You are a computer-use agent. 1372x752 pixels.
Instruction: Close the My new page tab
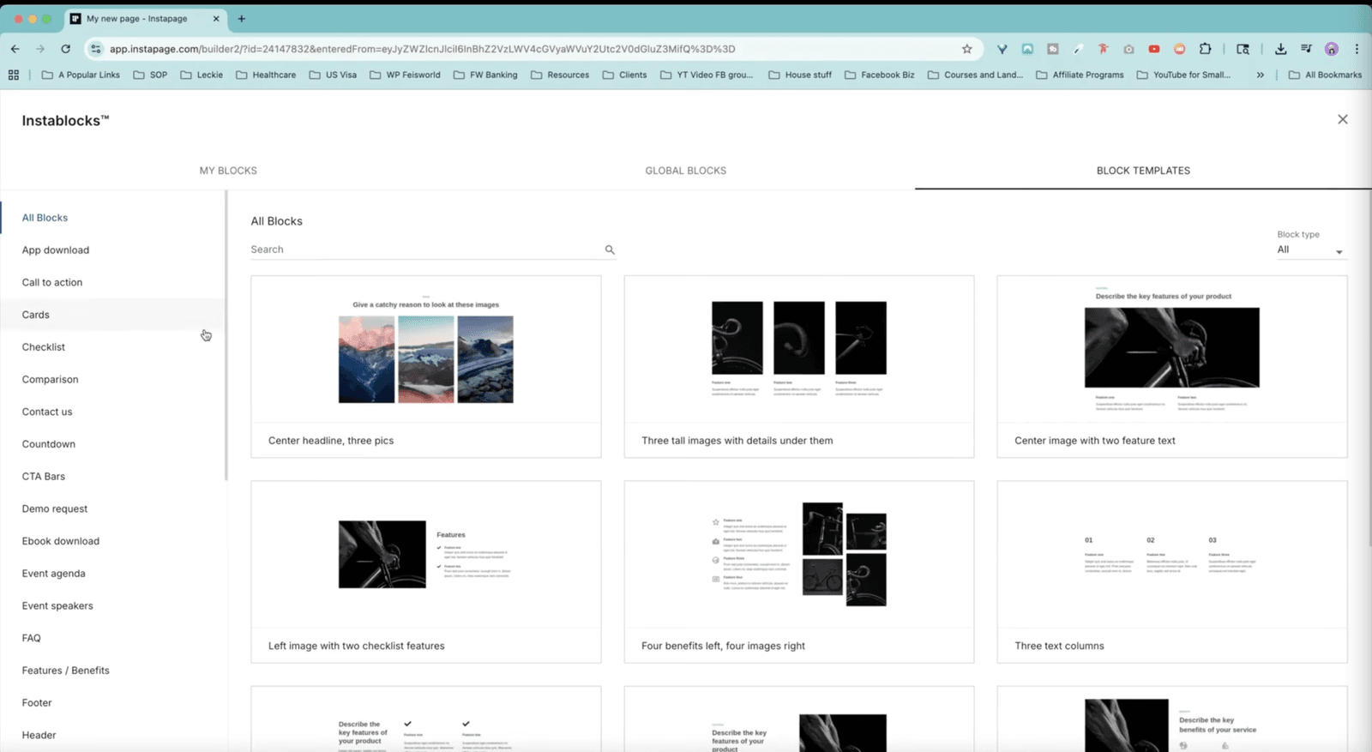coord(215,18)
